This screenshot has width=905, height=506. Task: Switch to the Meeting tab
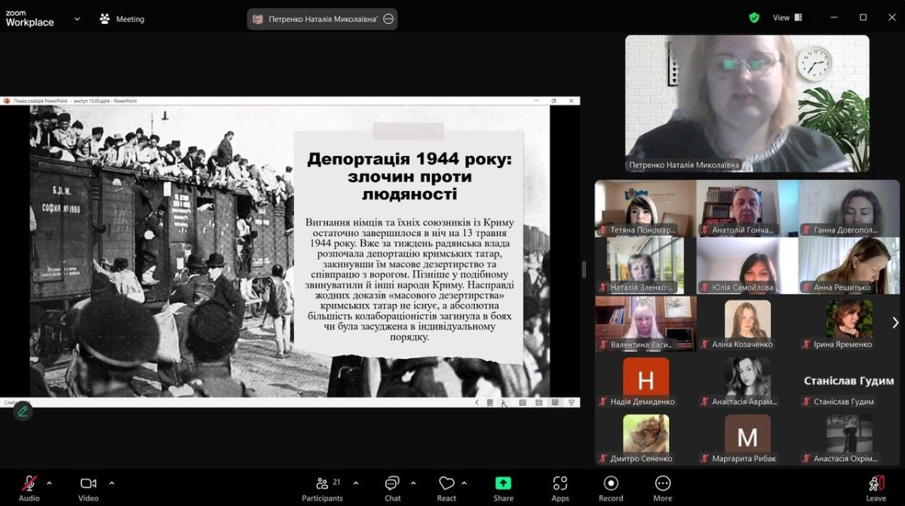(122, 19)
